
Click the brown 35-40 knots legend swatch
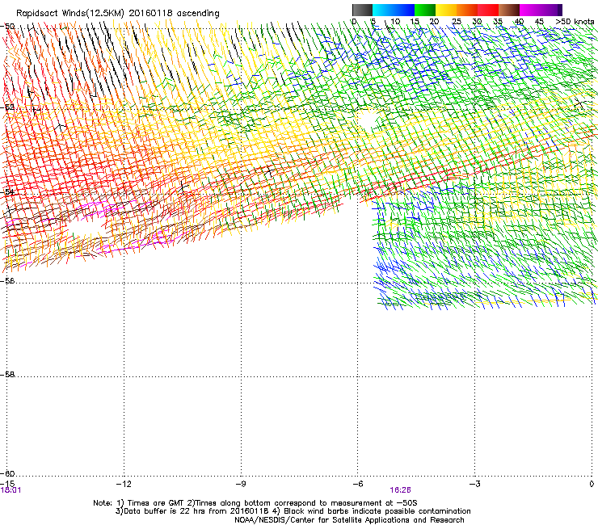point(509,10)
